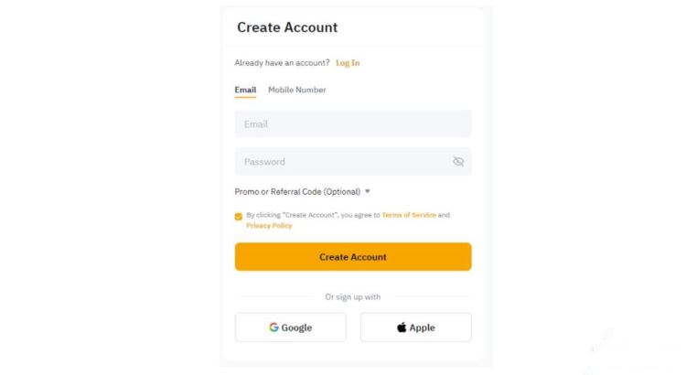This screenshot has width=686, height=375.
Task: Toggle password visibility eye icon
Action: [x=458, y=162]
